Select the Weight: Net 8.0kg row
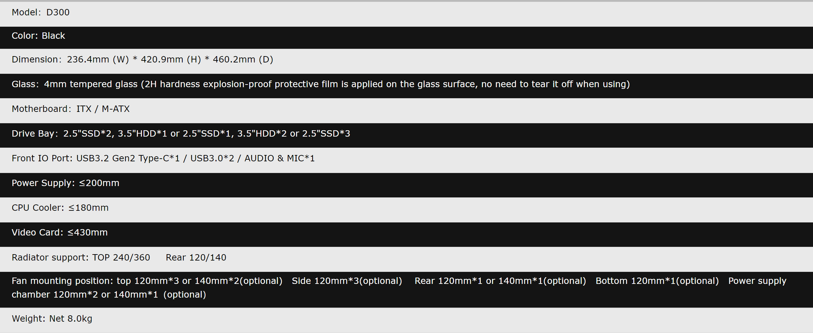This screenshot has width=813, height=333. tap(52, 319)
